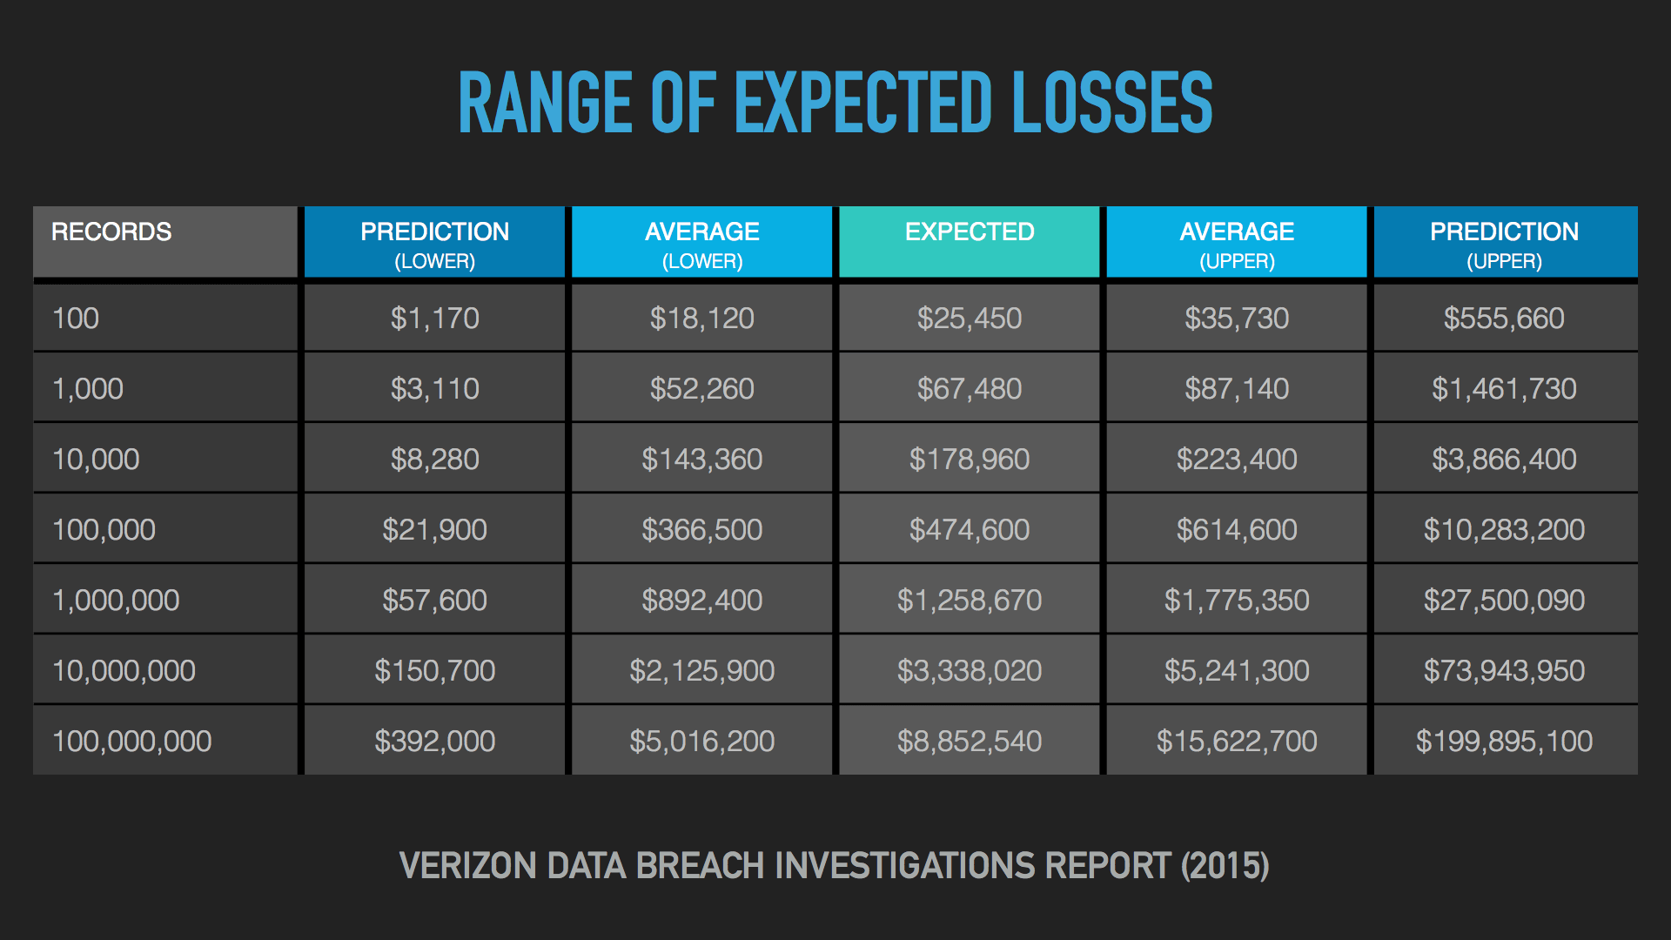Select the $1,461,730 prediction upper cell
The height and width of the screenshot is (940, 1671).
(1506, 388)
